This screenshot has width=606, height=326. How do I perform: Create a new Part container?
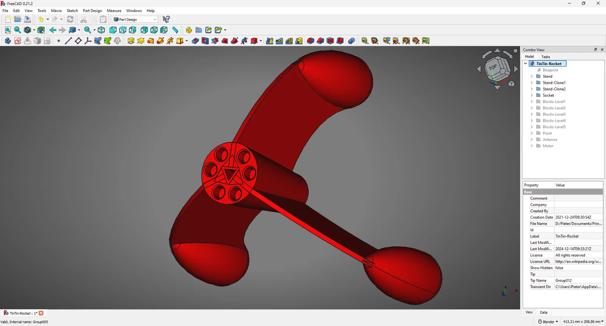click(x=189, y=30)
